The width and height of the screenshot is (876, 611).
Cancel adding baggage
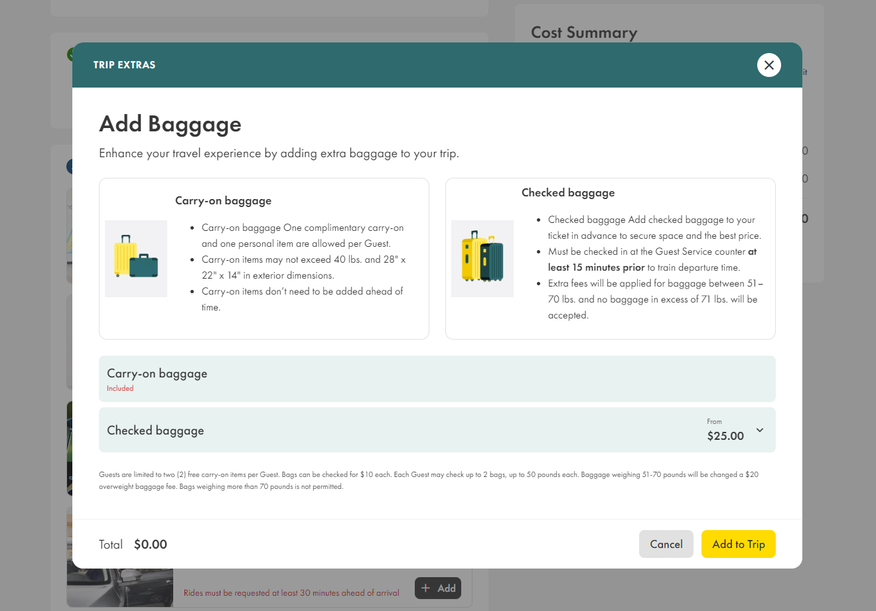coord(666,543)
